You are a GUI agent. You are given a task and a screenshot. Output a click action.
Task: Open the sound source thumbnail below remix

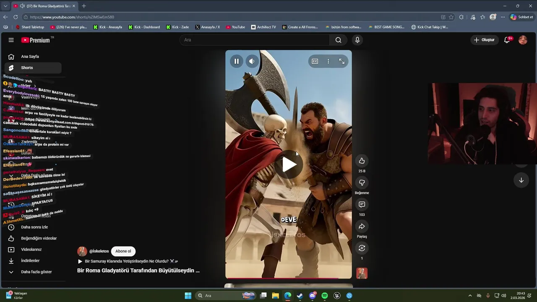(x=362, y=273)
